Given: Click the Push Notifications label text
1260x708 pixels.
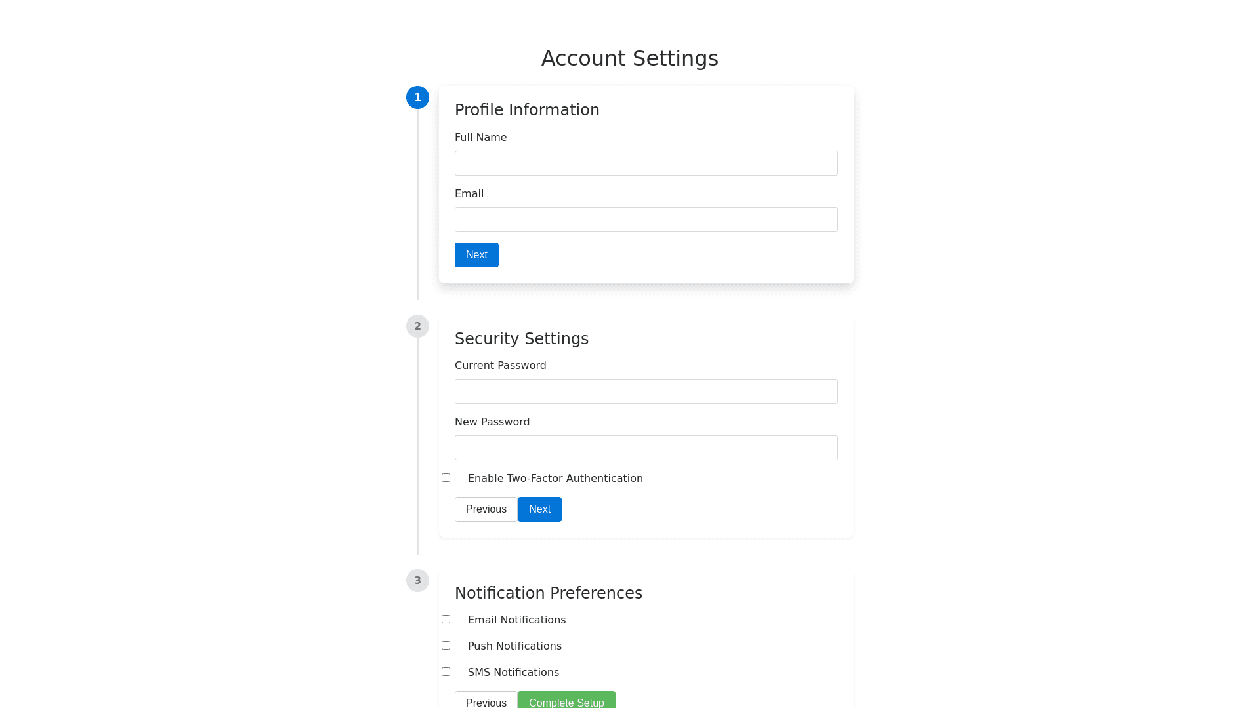Looking at the screenshot, I should 514,646.
